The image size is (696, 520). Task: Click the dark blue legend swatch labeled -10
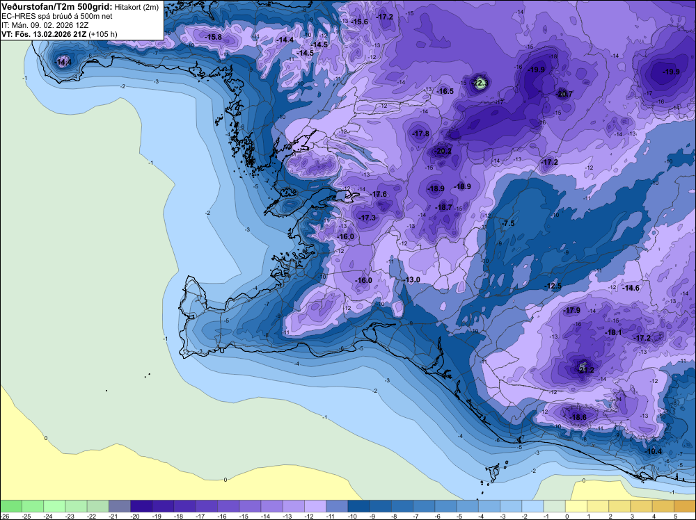[358, 506]
